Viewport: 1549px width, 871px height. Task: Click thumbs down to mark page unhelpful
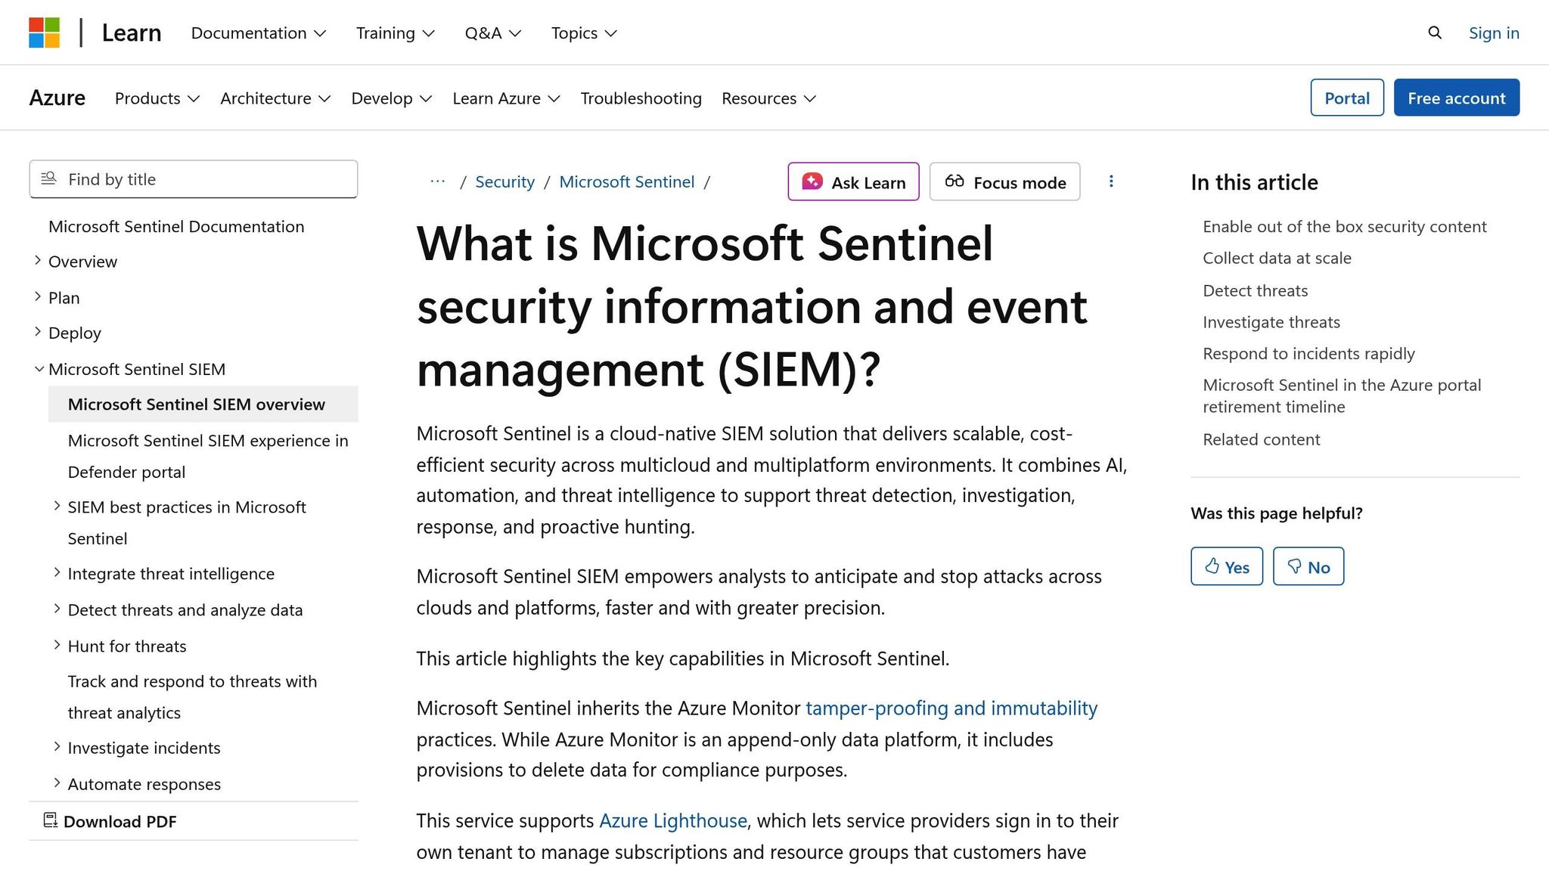(1308, 566)
